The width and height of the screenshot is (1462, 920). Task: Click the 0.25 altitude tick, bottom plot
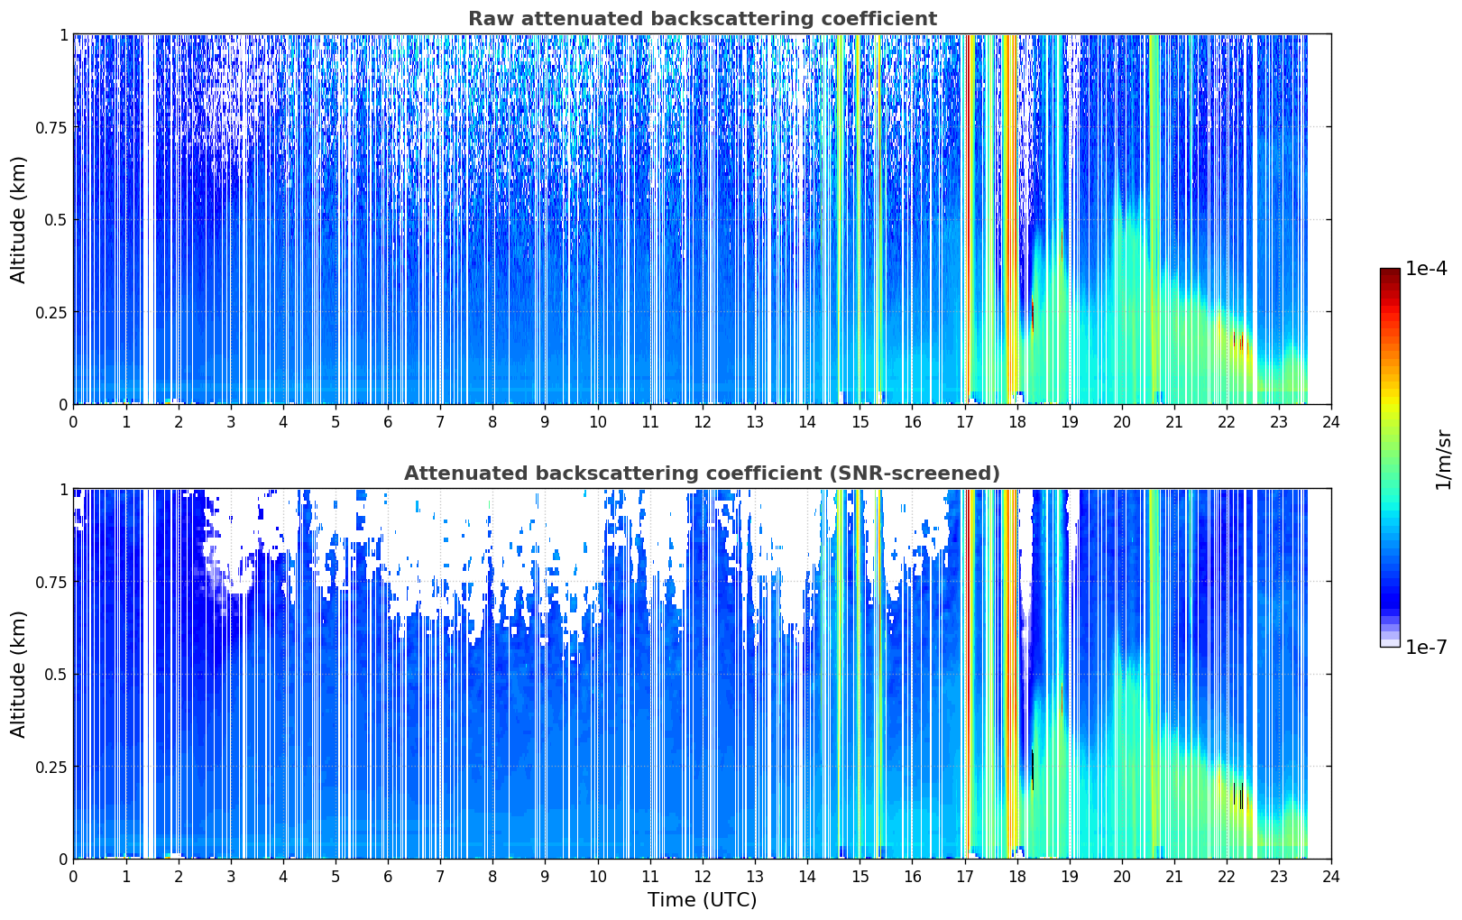[x=51, y=767]
